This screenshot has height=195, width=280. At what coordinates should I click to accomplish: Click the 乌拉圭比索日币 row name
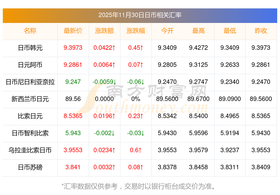point(30,150)
